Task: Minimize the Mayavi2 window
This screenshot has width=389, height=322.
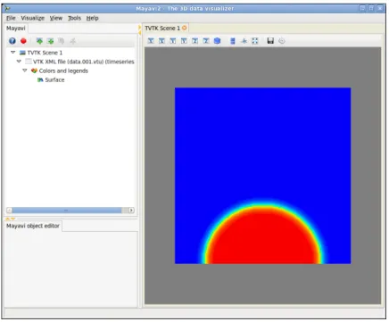Action: tap(362, 8)
